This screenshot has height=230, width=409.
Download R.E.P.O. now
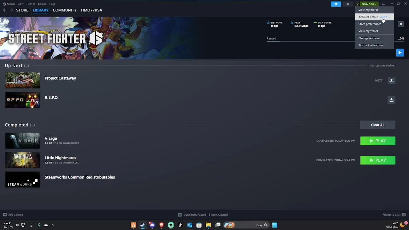pos(391,100)
